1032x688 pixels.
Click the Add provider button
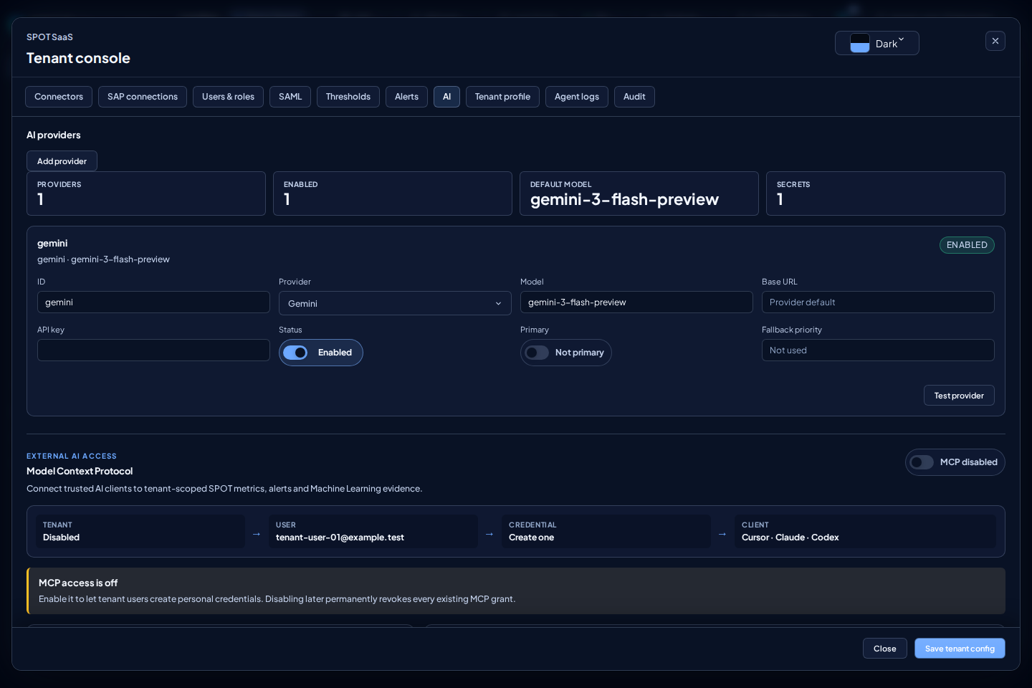click(62, 161)
